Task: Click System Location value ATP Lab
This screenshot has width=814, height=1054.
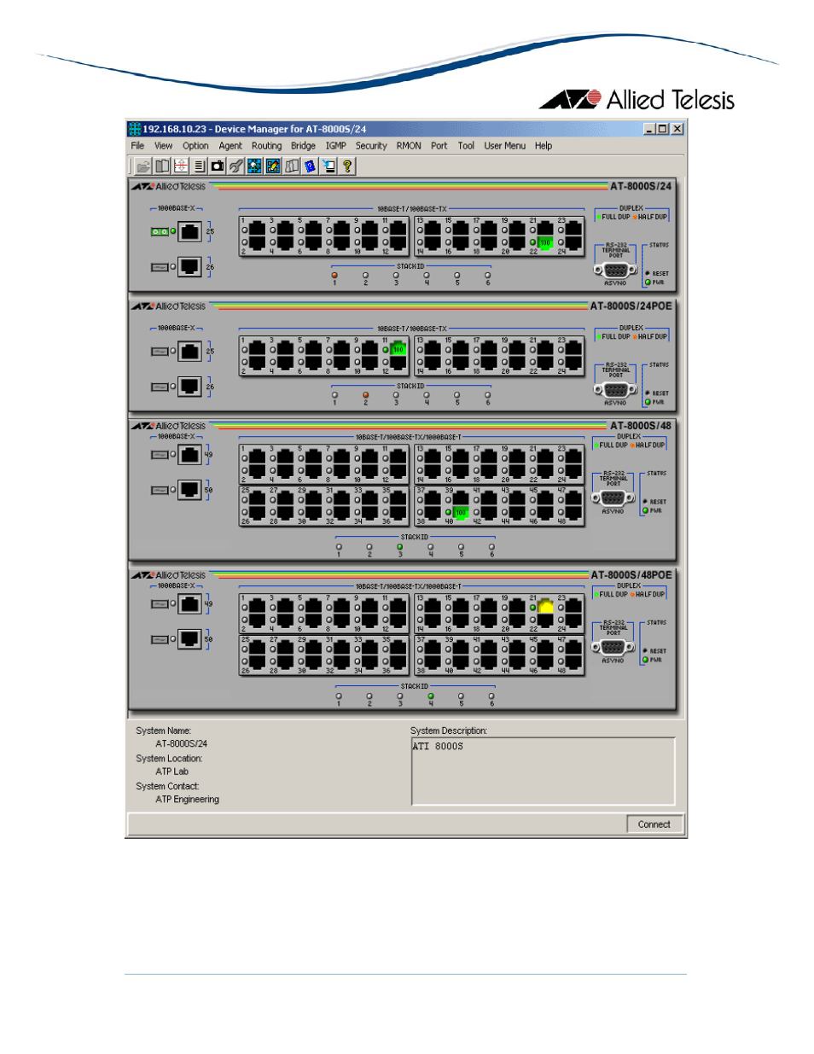Action: [x=172, y=772]
